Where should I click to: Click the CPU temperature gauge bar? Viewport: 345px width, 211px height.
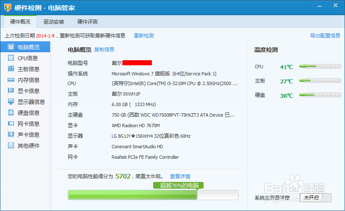coord(320,66)
